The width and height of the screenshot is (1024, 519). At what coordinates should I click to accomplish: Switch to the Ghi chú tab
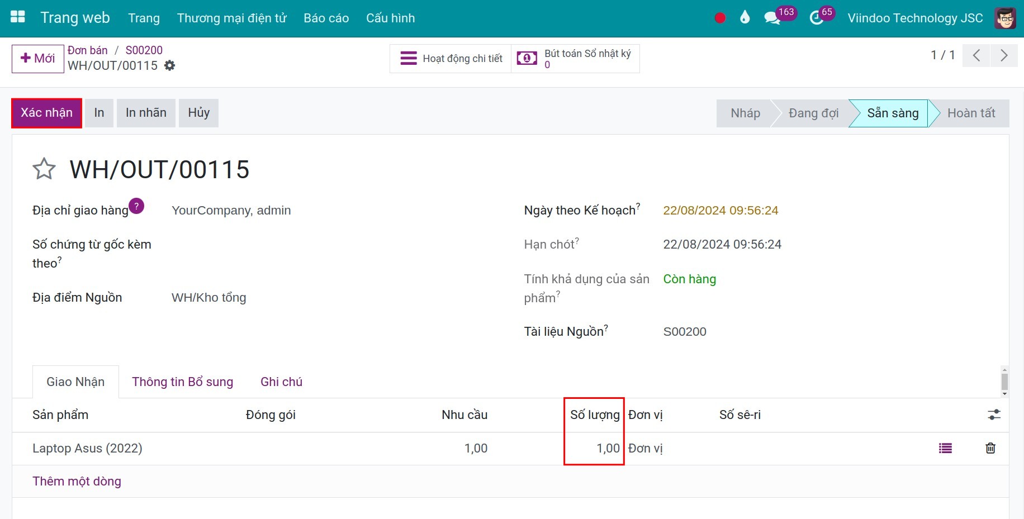(x=281, y=382)
